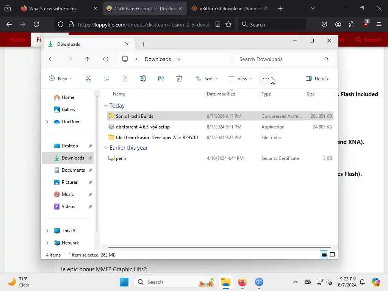Click the horizontal scrollbar in file list

pos(219,247)
